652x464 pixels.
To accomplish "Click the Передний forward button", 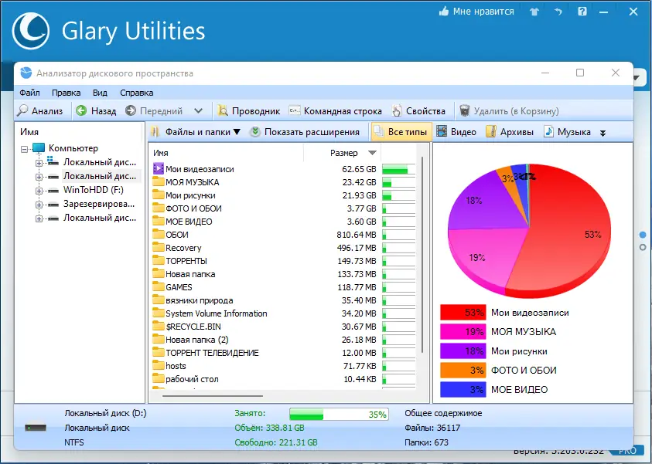I will point(154,111).
